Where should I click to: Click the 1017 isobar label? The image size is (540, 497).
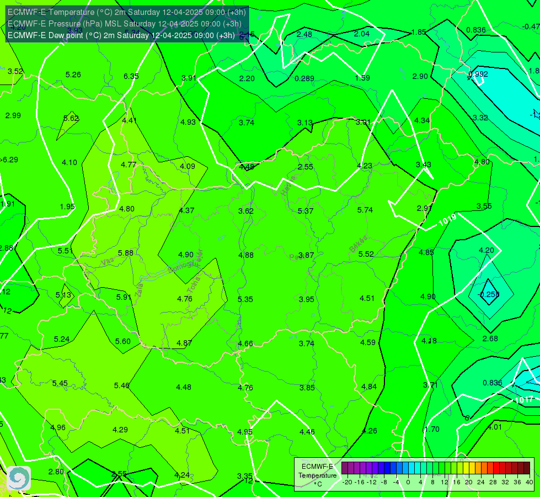(524, 400)
